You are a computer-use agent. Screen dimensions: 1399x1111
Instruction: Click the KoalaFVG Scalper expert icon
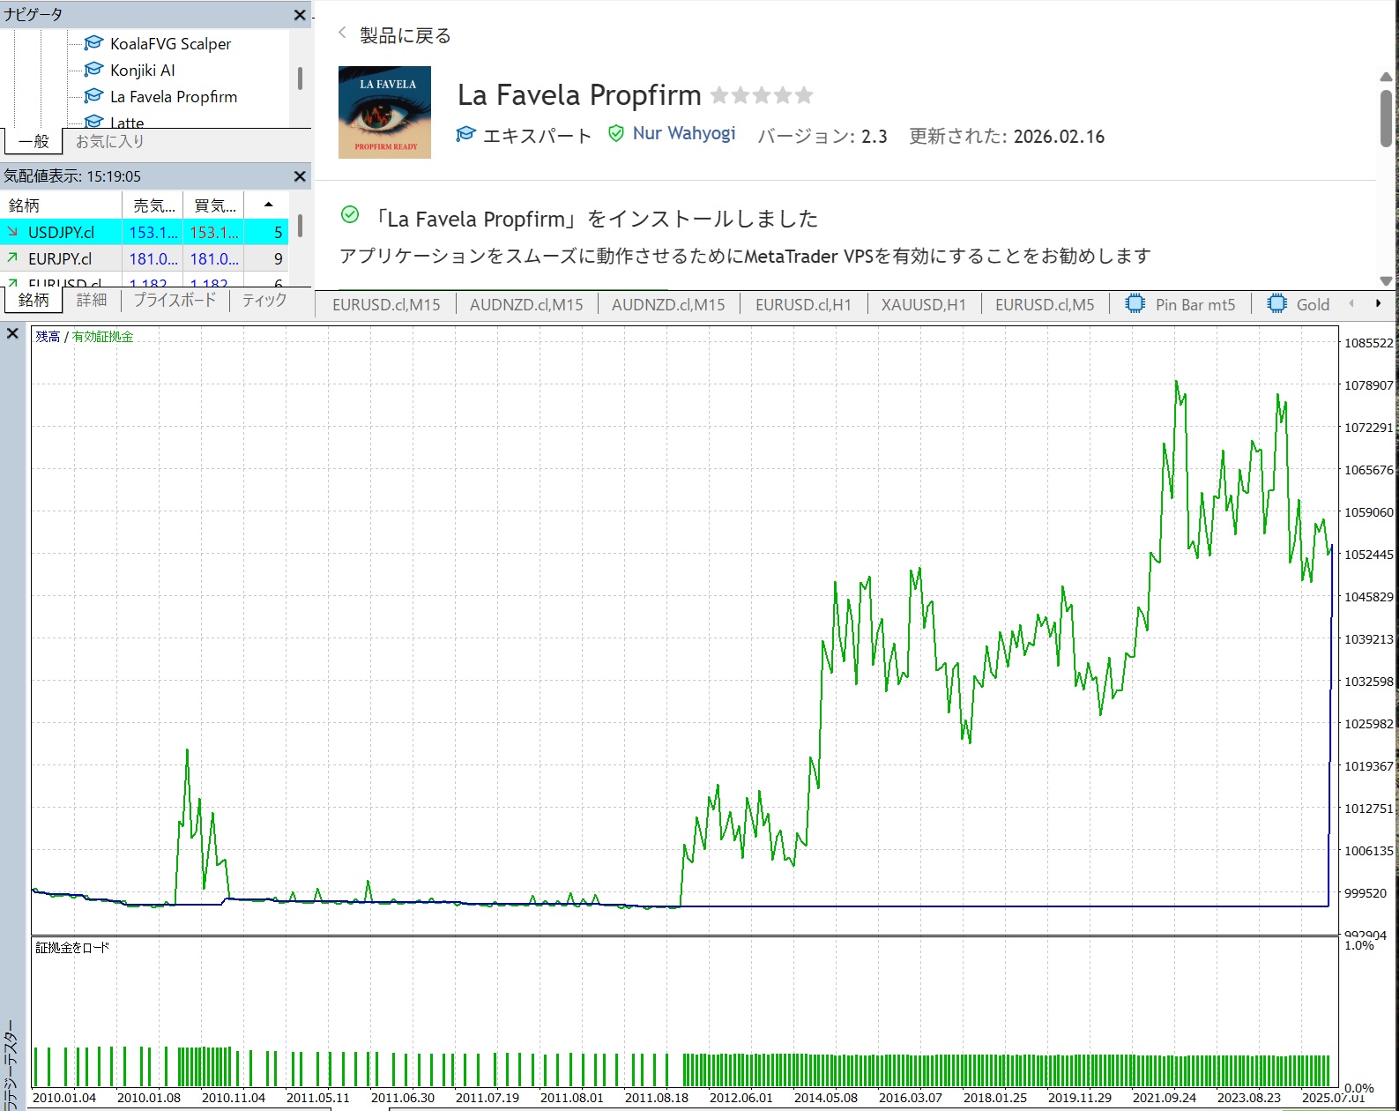93,43
